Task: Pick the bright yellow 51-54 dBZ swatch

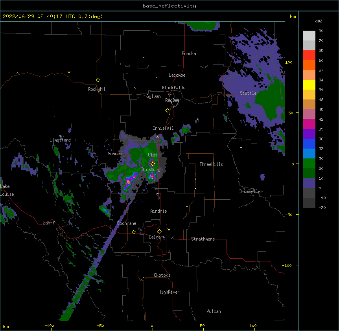Action: (309, 85)
